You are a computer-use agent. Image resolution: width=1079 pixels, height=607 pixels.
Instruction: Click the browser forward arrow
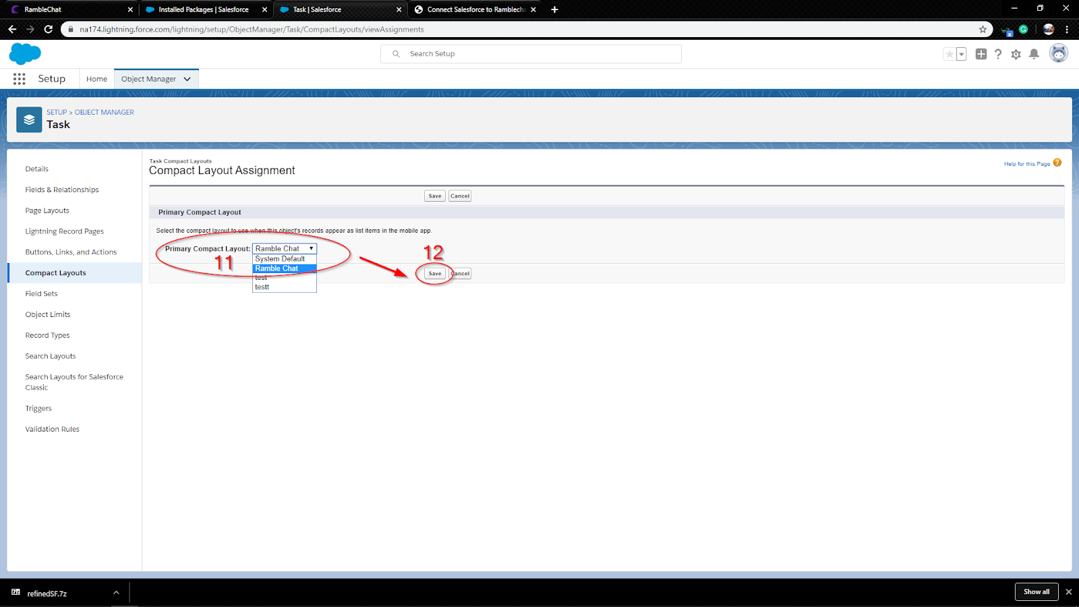coord(30,29)
